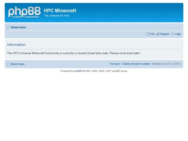Click 'The Universe for You!' tagline

(x=56, y=16)
